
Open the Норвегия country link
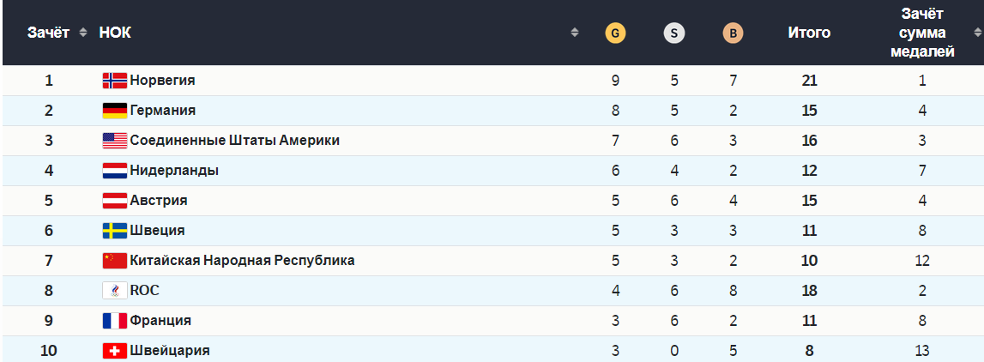click(x=162, y=81)
